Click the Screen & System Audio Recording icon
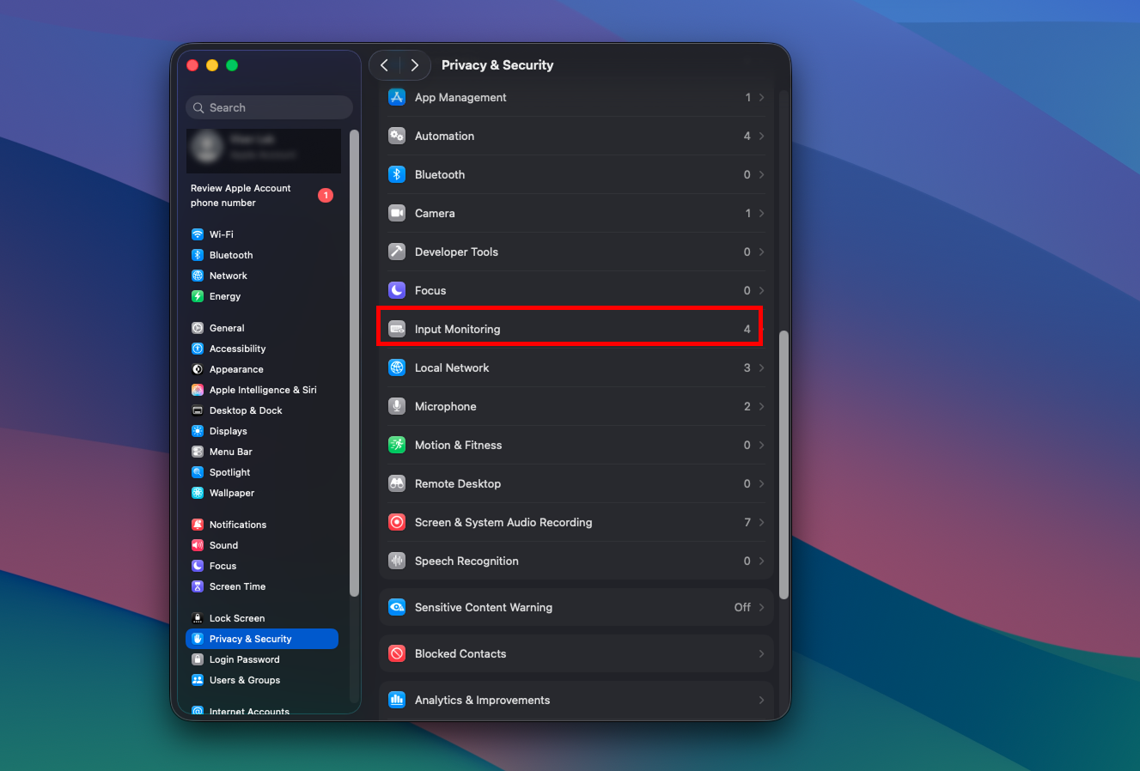Viewport: 1140px width, 771px height. coord(396,522)
